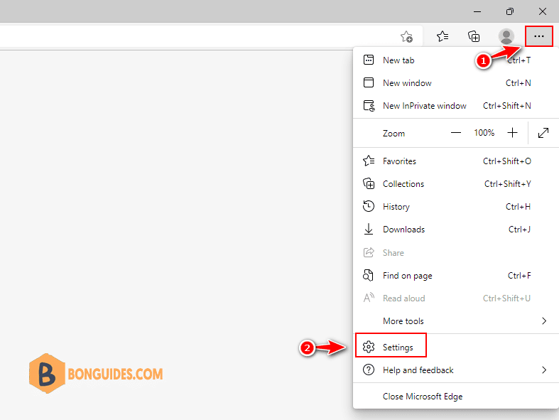This screenshot has height=420, width=559.
Task: Increase zoom with the plus button
Action: 512,133
